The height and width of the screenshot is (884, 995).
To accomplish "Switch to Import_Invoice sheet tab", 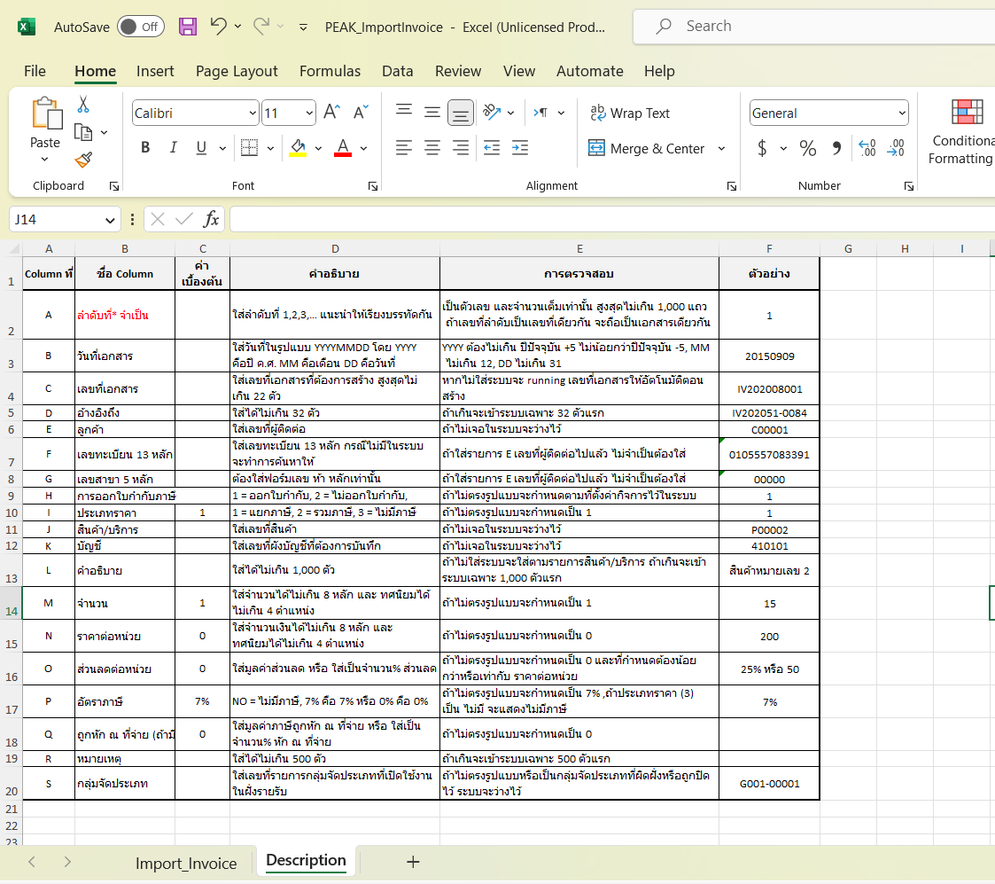I will 186,863.
